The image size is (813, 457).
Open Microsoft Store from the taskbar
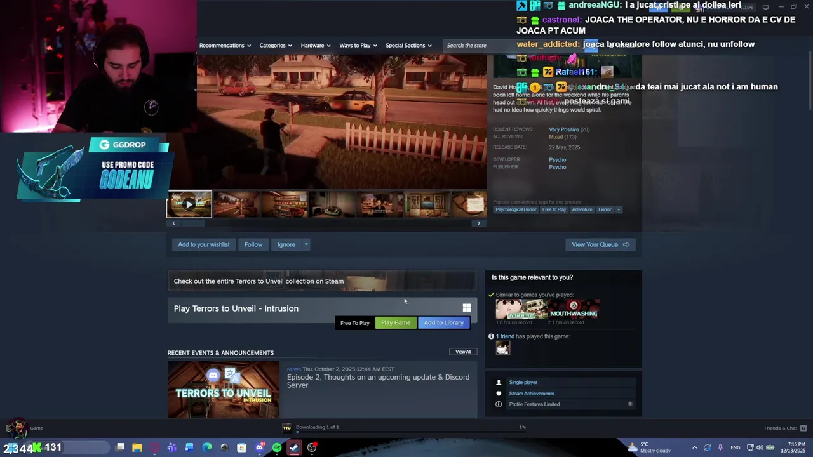coord(241,447)
